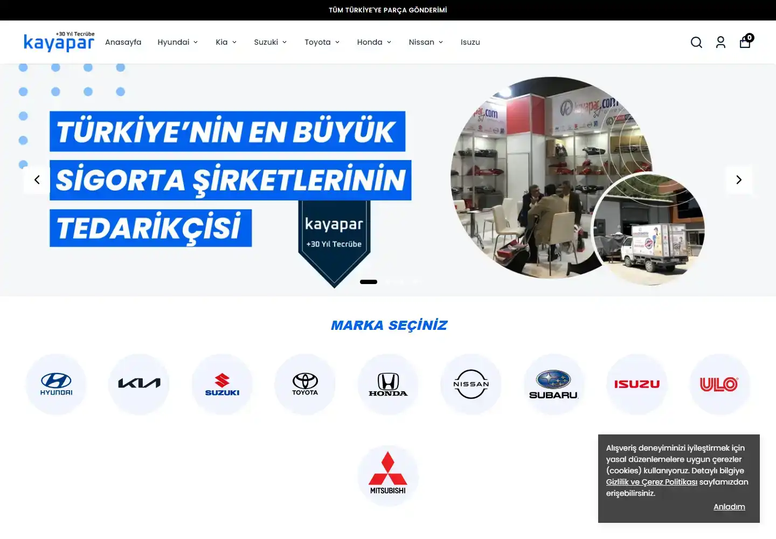This screenshot has height=539, width=776.
Task: Select the Mitsubishi brand logo
Action: point(388,476)
